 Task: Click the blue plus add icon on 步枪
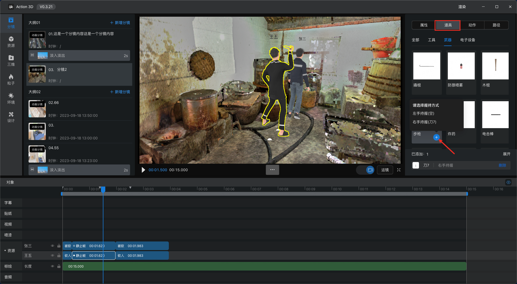[436, 137]
